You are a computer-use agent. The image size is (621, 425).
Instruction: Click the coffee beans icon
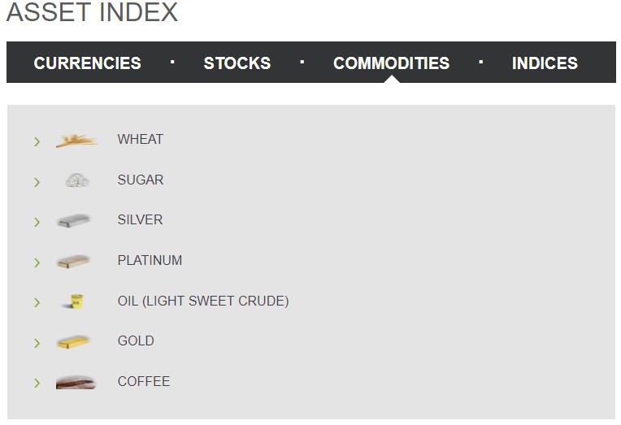pyautogui.click(x=76, y=382)
